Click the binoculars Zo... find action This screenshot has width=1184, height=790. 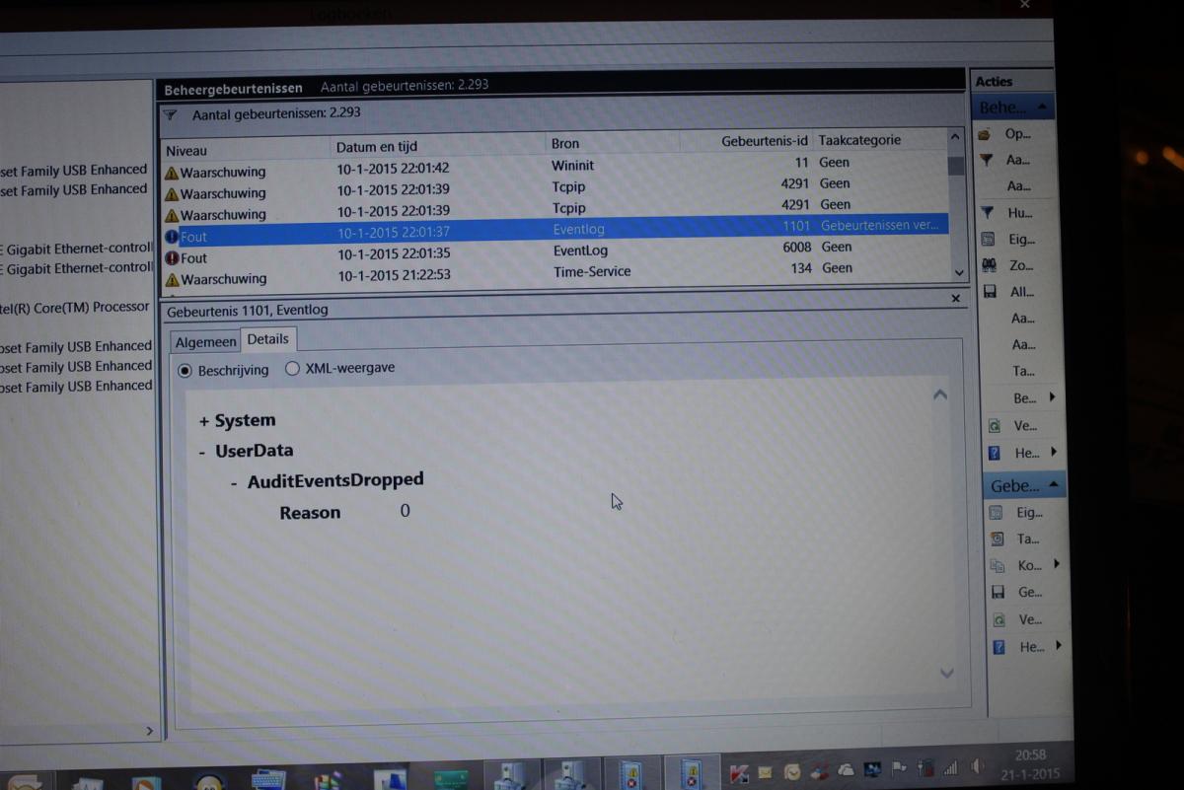click(x=989, y=265)
